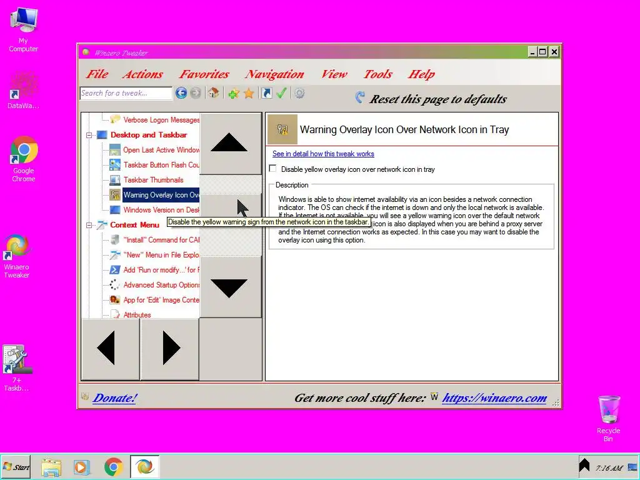Open My Computer desktop icon
The height and width of the screenshot is (480, 640).
23,30
